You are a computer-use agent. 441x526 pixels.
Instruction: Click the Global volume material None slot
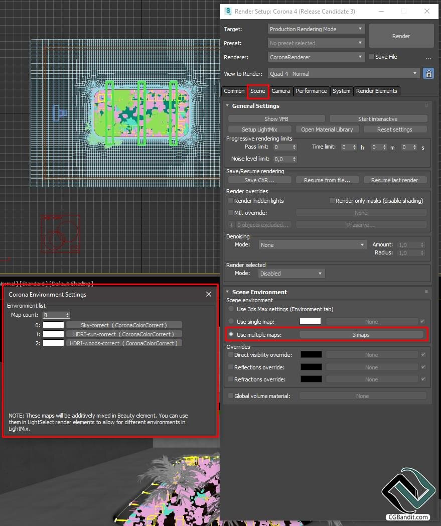pyautogui.click(x=363, y=396)
